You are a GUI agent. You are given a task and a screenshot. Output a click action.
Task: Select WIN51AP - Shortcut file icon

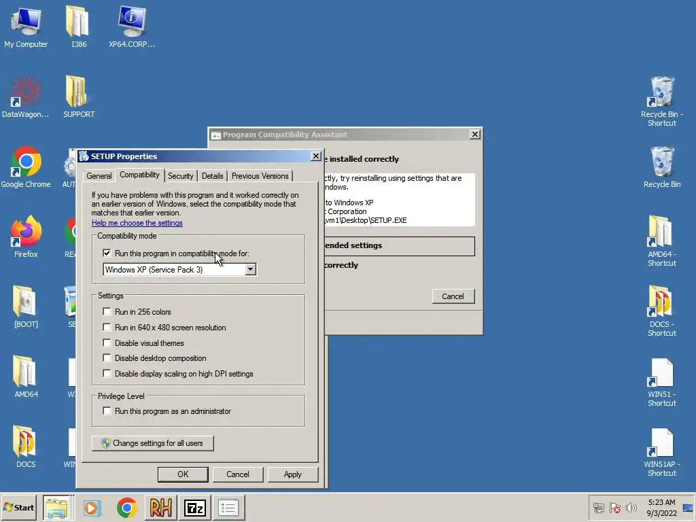point(662,451)
